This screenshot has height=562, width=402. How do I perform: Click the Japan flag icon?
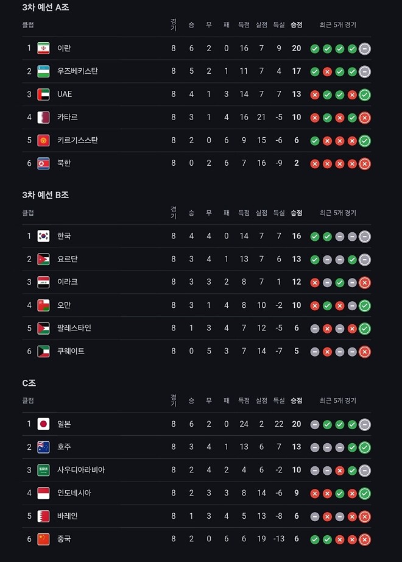(x=43, y=424)
